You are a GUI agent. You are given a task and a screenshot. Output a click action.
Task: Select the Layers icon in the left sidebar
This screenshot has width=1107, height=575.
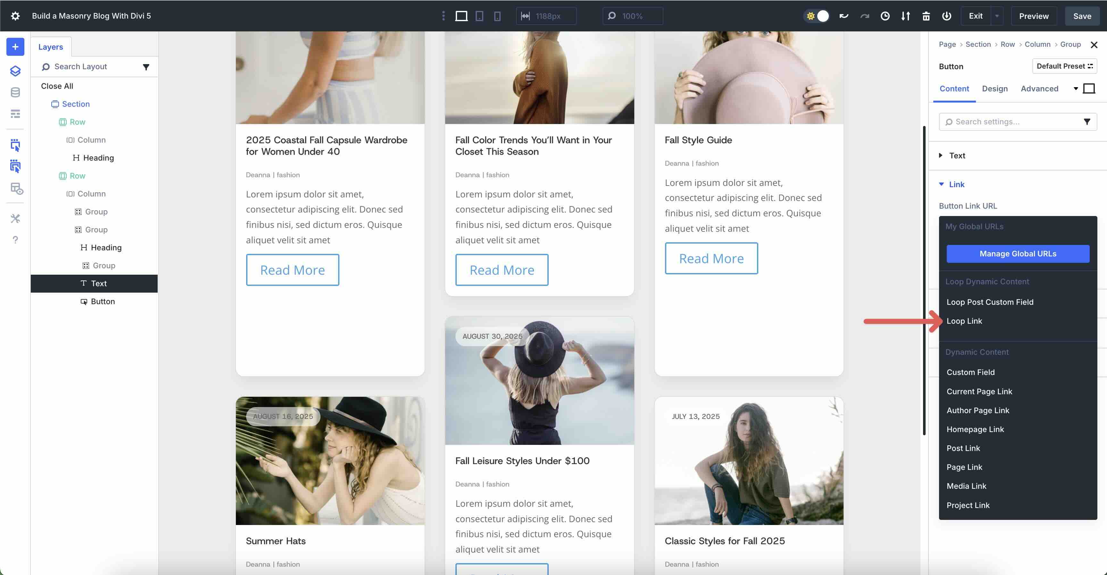click(15, 71)
